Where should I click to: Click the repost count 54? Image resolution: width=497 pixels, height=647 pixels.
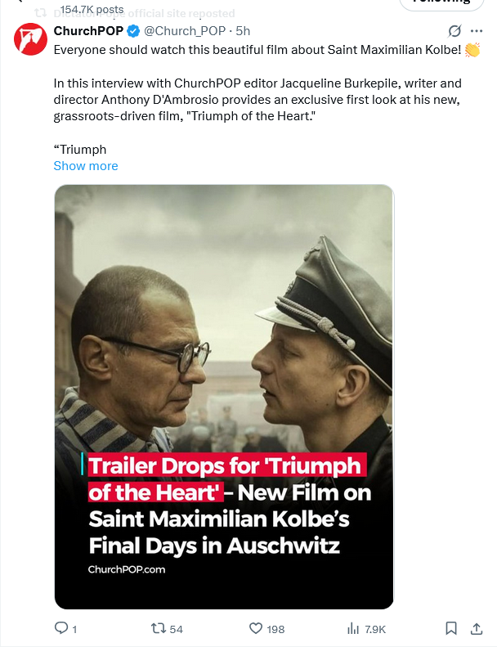coord(176,629)
